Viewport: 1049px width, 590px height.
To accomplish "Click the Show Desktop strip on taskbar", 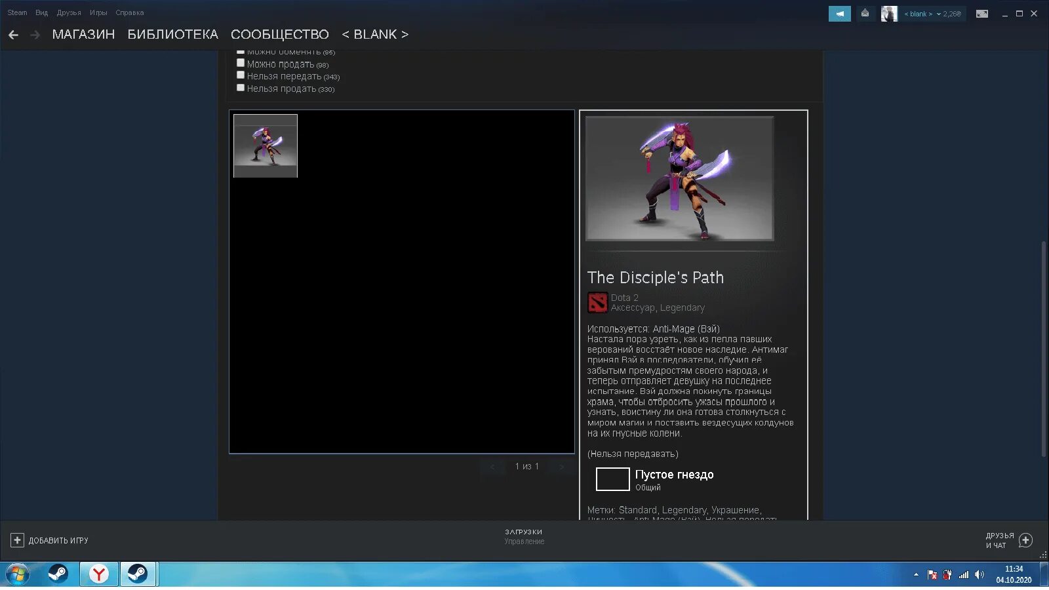I will coord(1044,574).
